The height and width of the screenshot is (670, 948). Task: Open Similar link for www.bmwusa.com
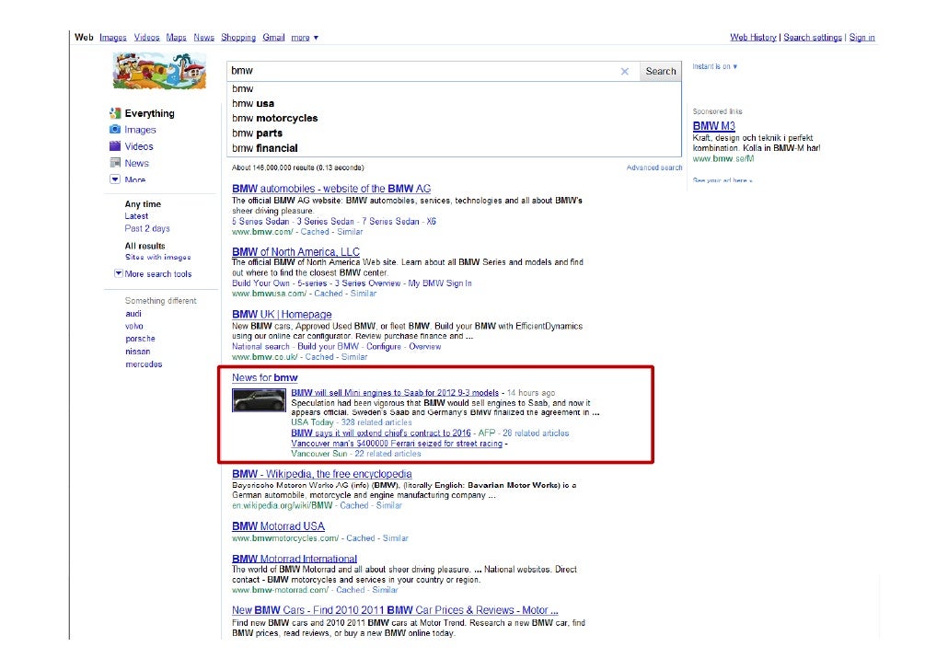(x=364, y=294)
